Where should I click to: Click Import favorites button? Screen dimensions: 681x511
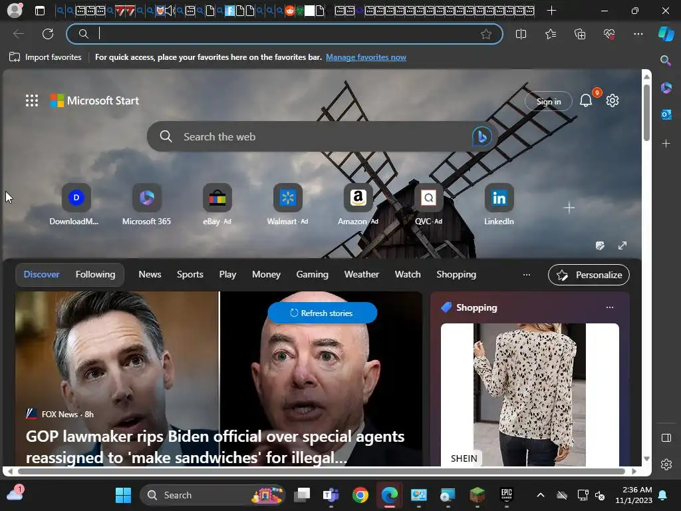coord(45,57)
